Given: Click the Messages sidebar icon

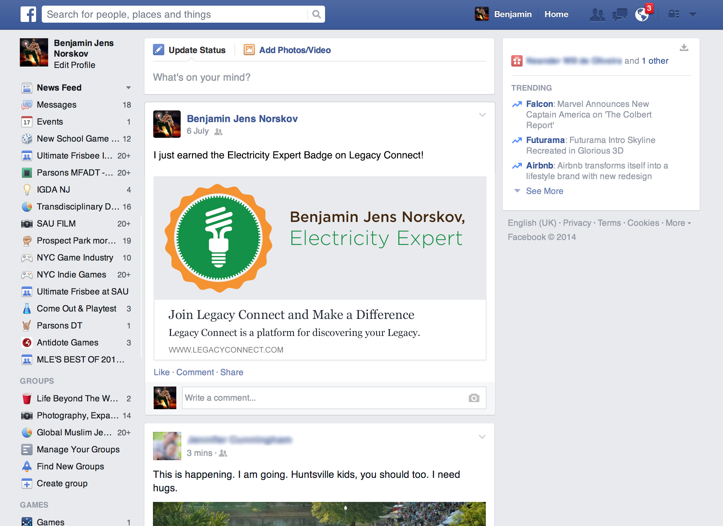Looking at the screenshot, I should point(27,105).
